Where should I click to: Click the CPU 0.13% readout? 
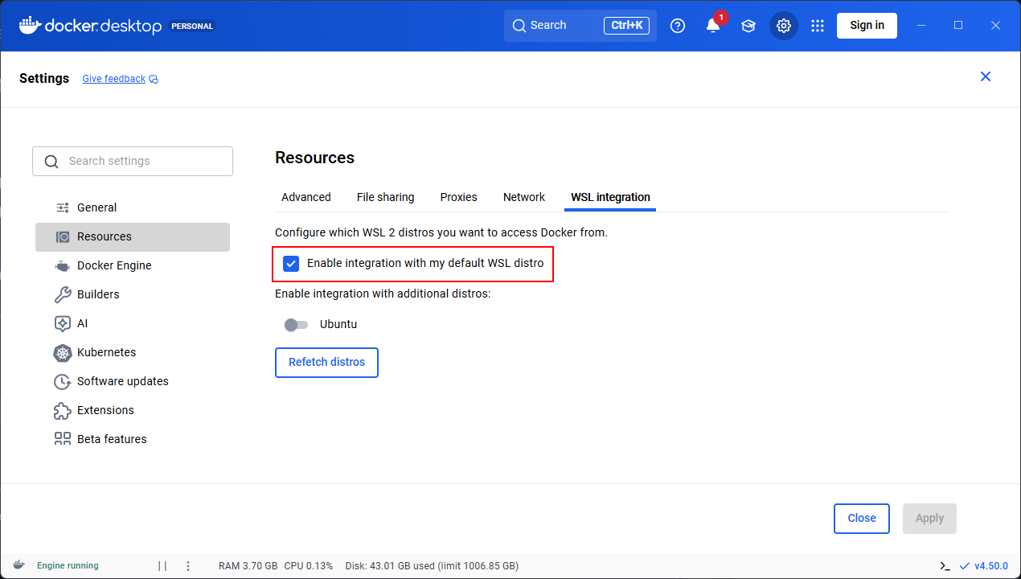point(309,565)
